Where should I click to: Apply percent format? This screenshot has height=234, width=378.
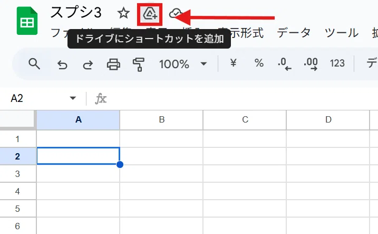point(259,63)
